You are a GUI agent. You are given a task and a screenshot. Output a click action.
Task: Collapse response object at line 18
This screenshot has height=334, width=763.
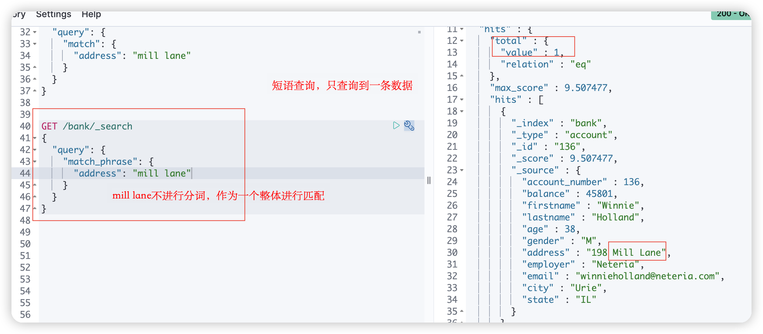click(x=462, y=111)
